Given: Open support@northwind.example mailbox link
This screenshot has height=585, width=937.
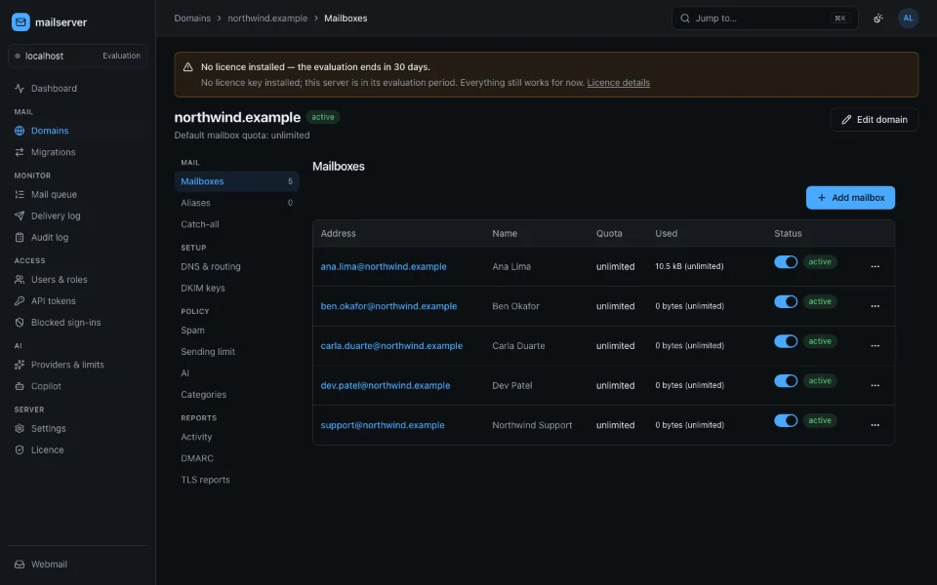Looking at the screenshot, I should pos(383,425).
